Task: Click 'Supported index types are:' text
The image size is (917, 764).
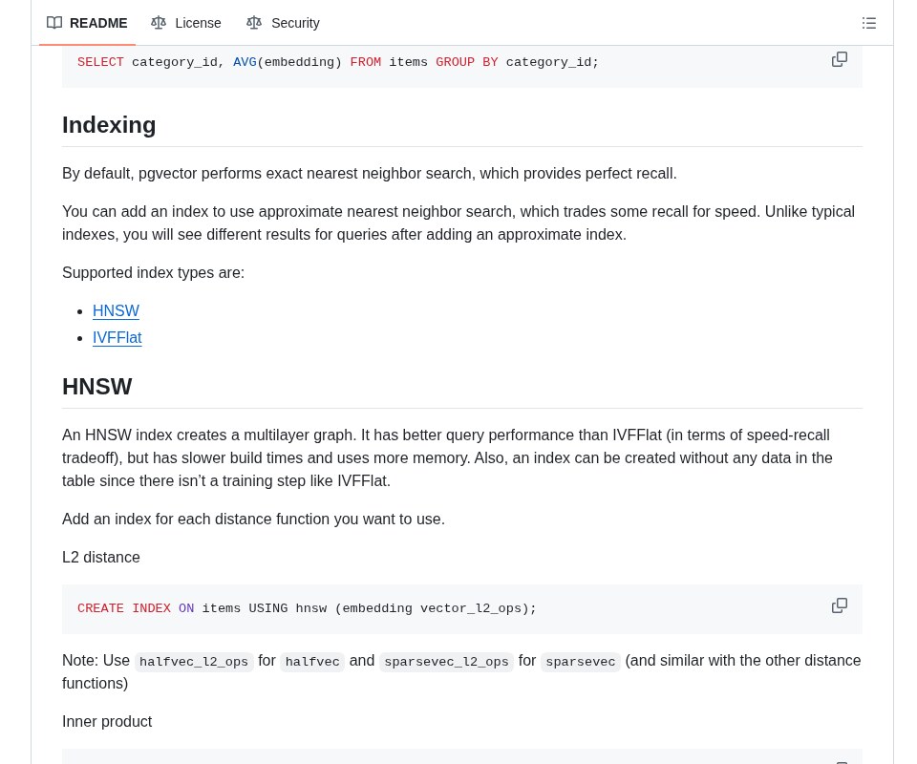Action: coord(153,273)
